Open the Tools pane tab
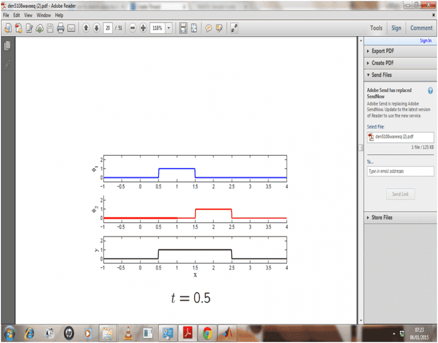The width and height of the screenshot is (438, 343). coord(376,28)
